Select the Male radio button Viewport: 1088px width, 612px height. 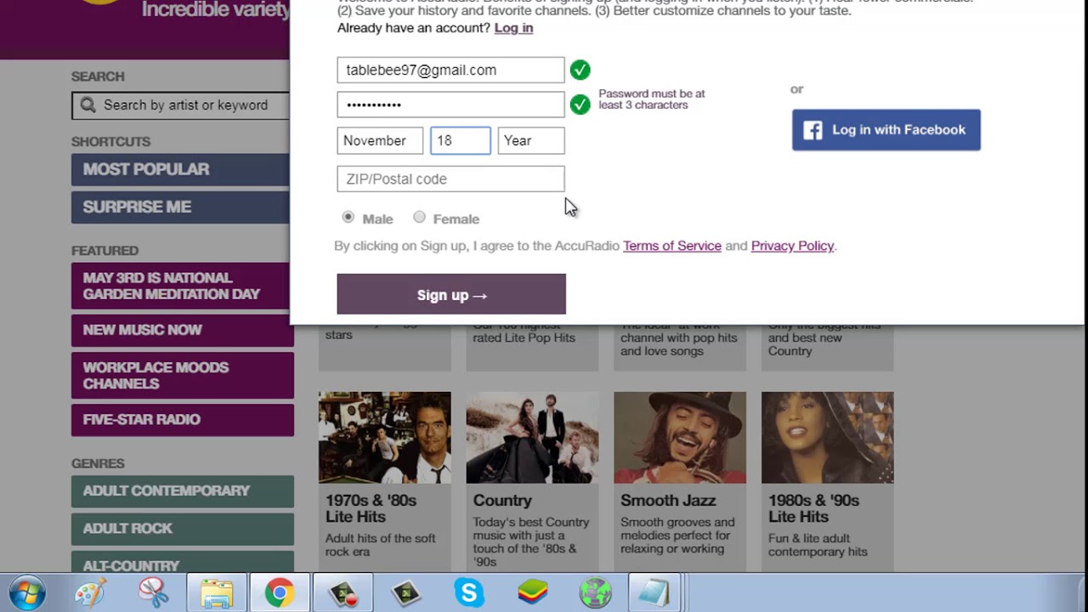coord(348,218)
